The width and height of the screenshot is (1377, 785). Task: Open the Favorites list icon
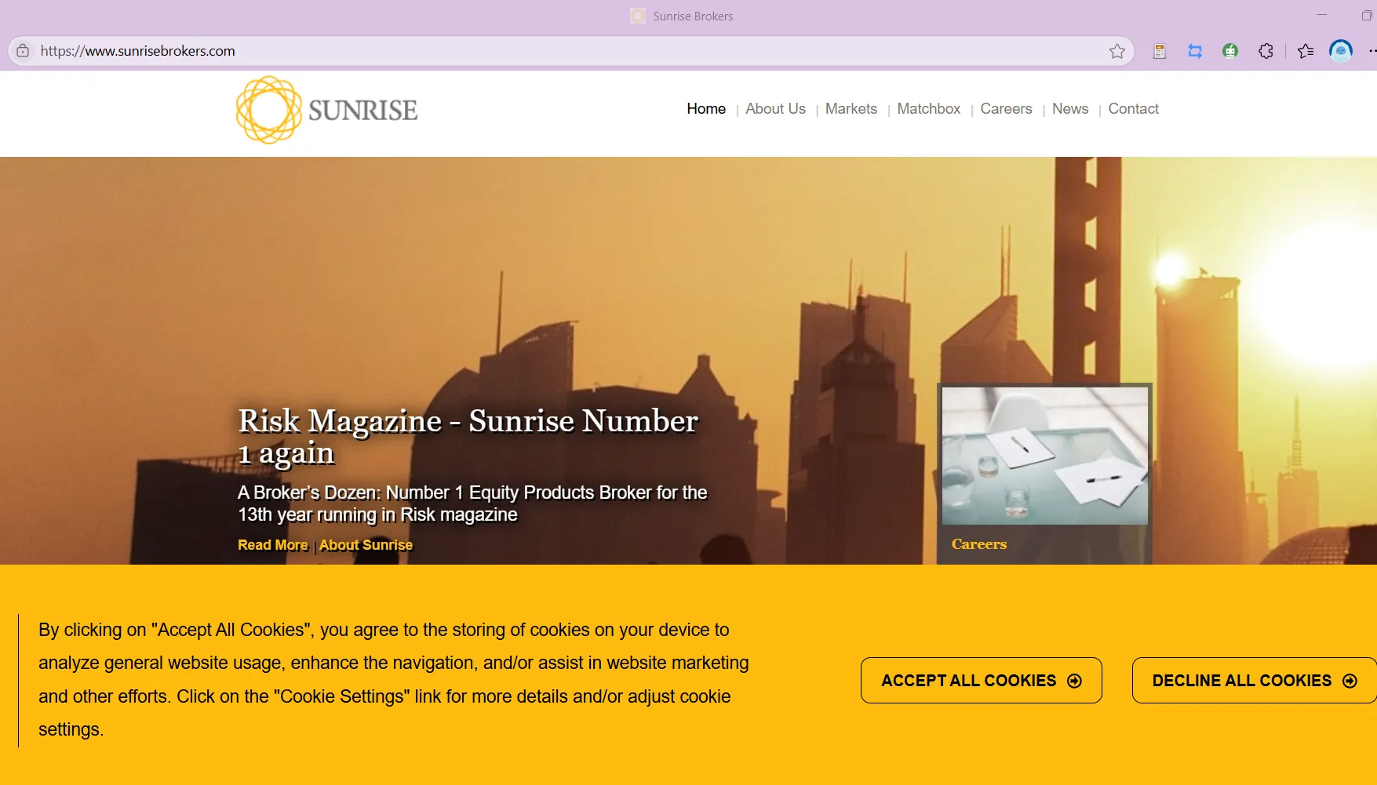pos(1305,51)
